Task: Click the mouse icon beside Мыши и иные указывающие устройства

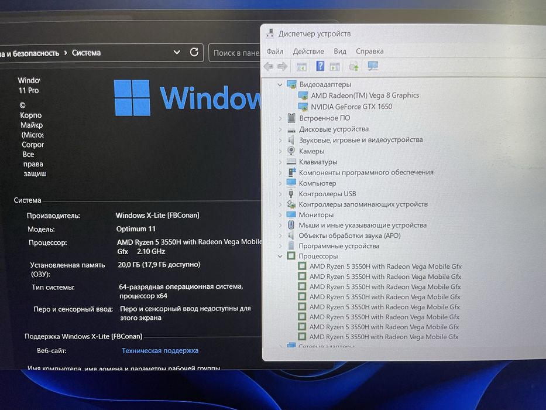Action: 291,225
